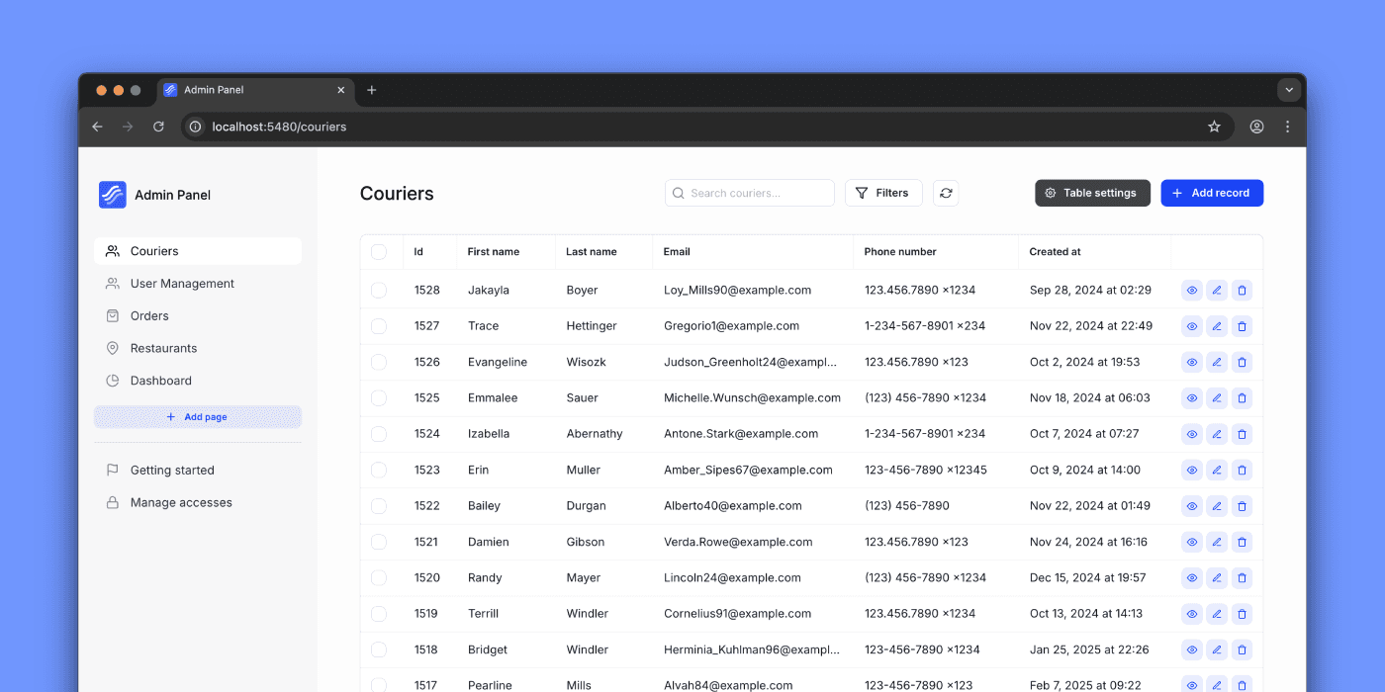1385x692 pixels.
Task: Open Getting started page
Action: tap(198, 471)
